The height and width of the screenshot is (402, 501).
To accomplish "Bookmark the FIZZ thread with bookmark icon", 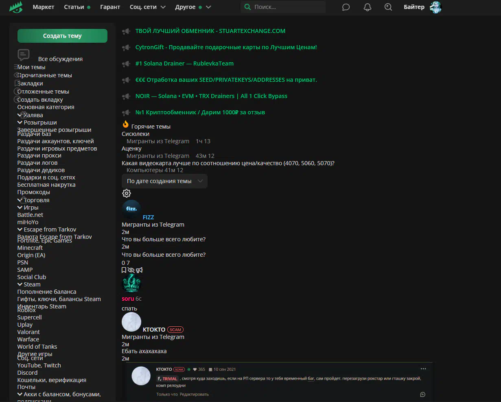I will [x=124, y=270].
